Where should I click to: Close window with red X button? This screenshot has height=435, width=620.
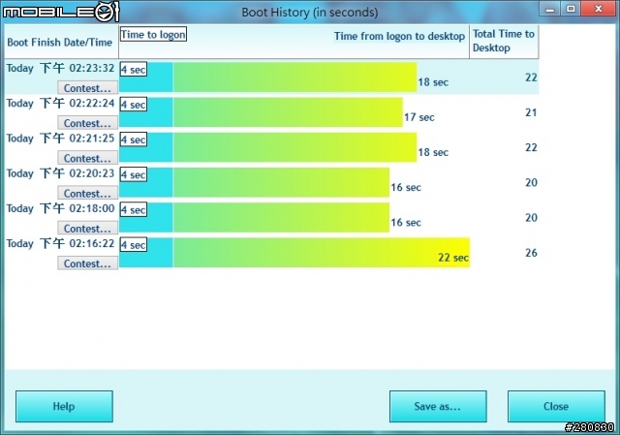[x=599, y=9]
